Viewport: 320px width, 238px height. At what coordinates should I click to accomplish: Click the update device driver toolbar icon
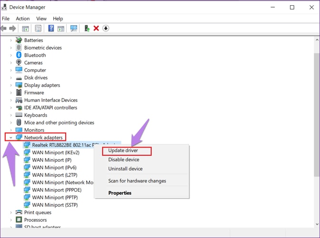click(87, 28)
